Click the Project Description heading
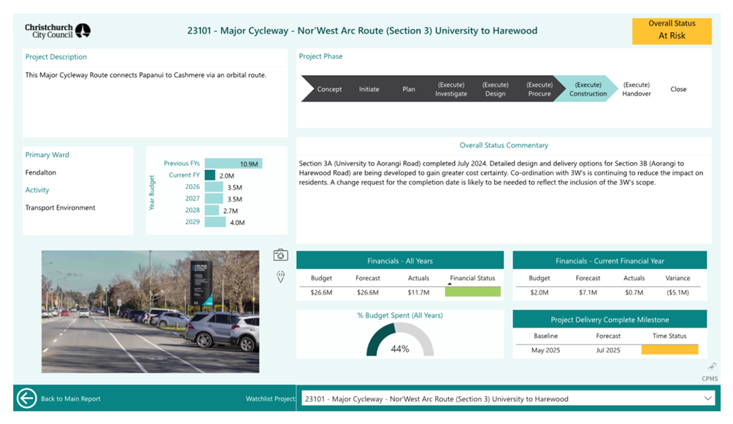733x424 pixels. coord(55,57)
